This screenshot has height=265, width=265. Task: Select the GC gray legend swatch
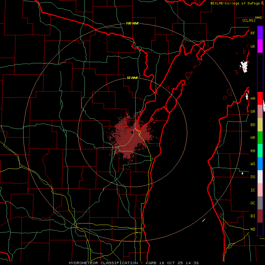(x=260, y=203)
